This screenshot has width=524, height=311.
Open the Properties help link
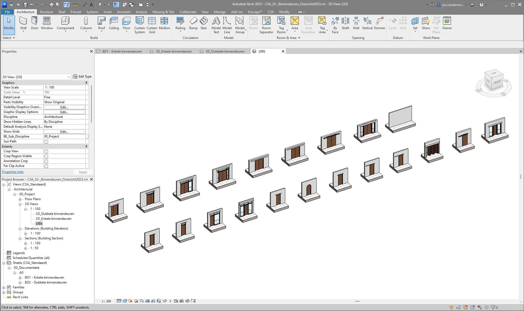[13, 172]
